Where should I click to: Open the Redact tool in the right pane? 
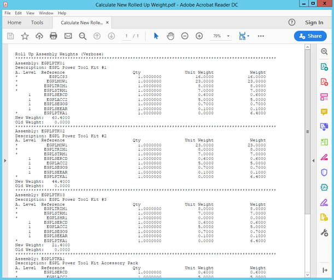[324, 157]
